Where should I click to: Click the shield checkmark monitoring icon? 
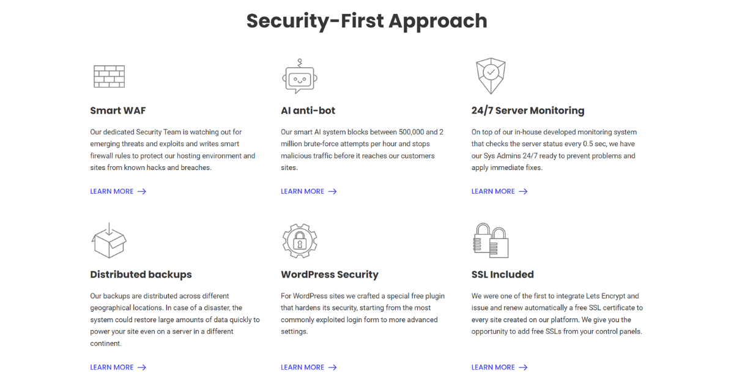[x=491, y=76]
